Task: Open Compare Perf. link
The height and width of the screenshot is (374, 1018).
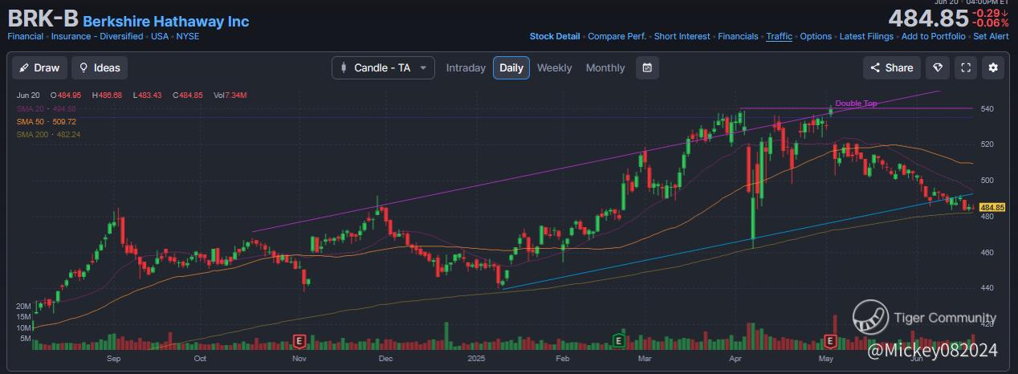Action: [617, 36]
